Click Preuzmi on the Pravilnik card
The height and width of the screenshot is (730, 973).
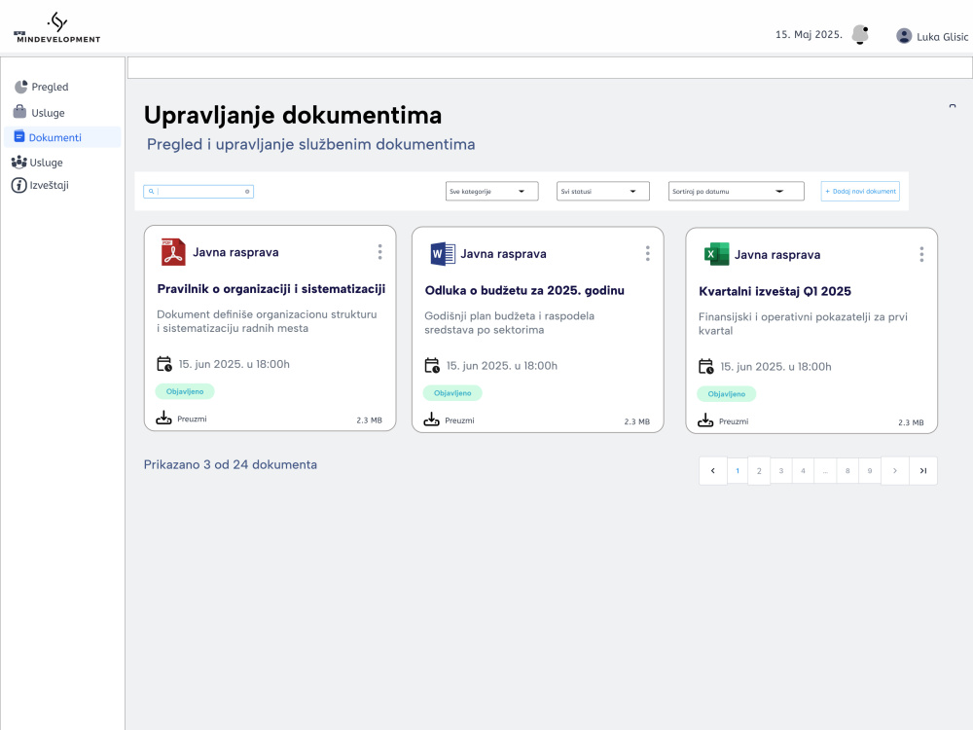(192, 419)
